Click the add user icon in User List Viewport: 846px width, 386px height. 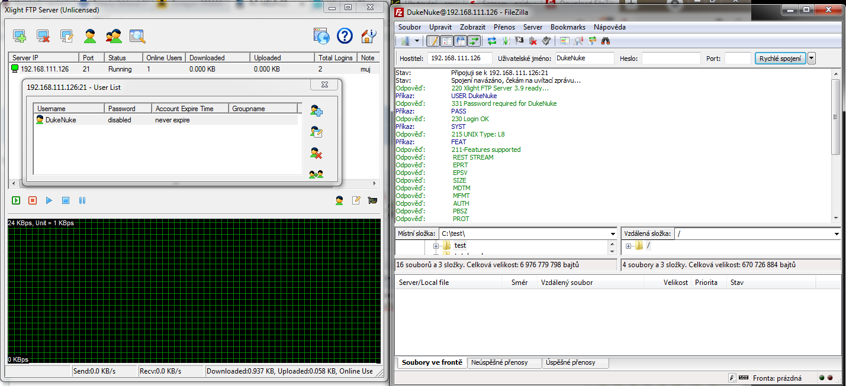tap(316, 111)
